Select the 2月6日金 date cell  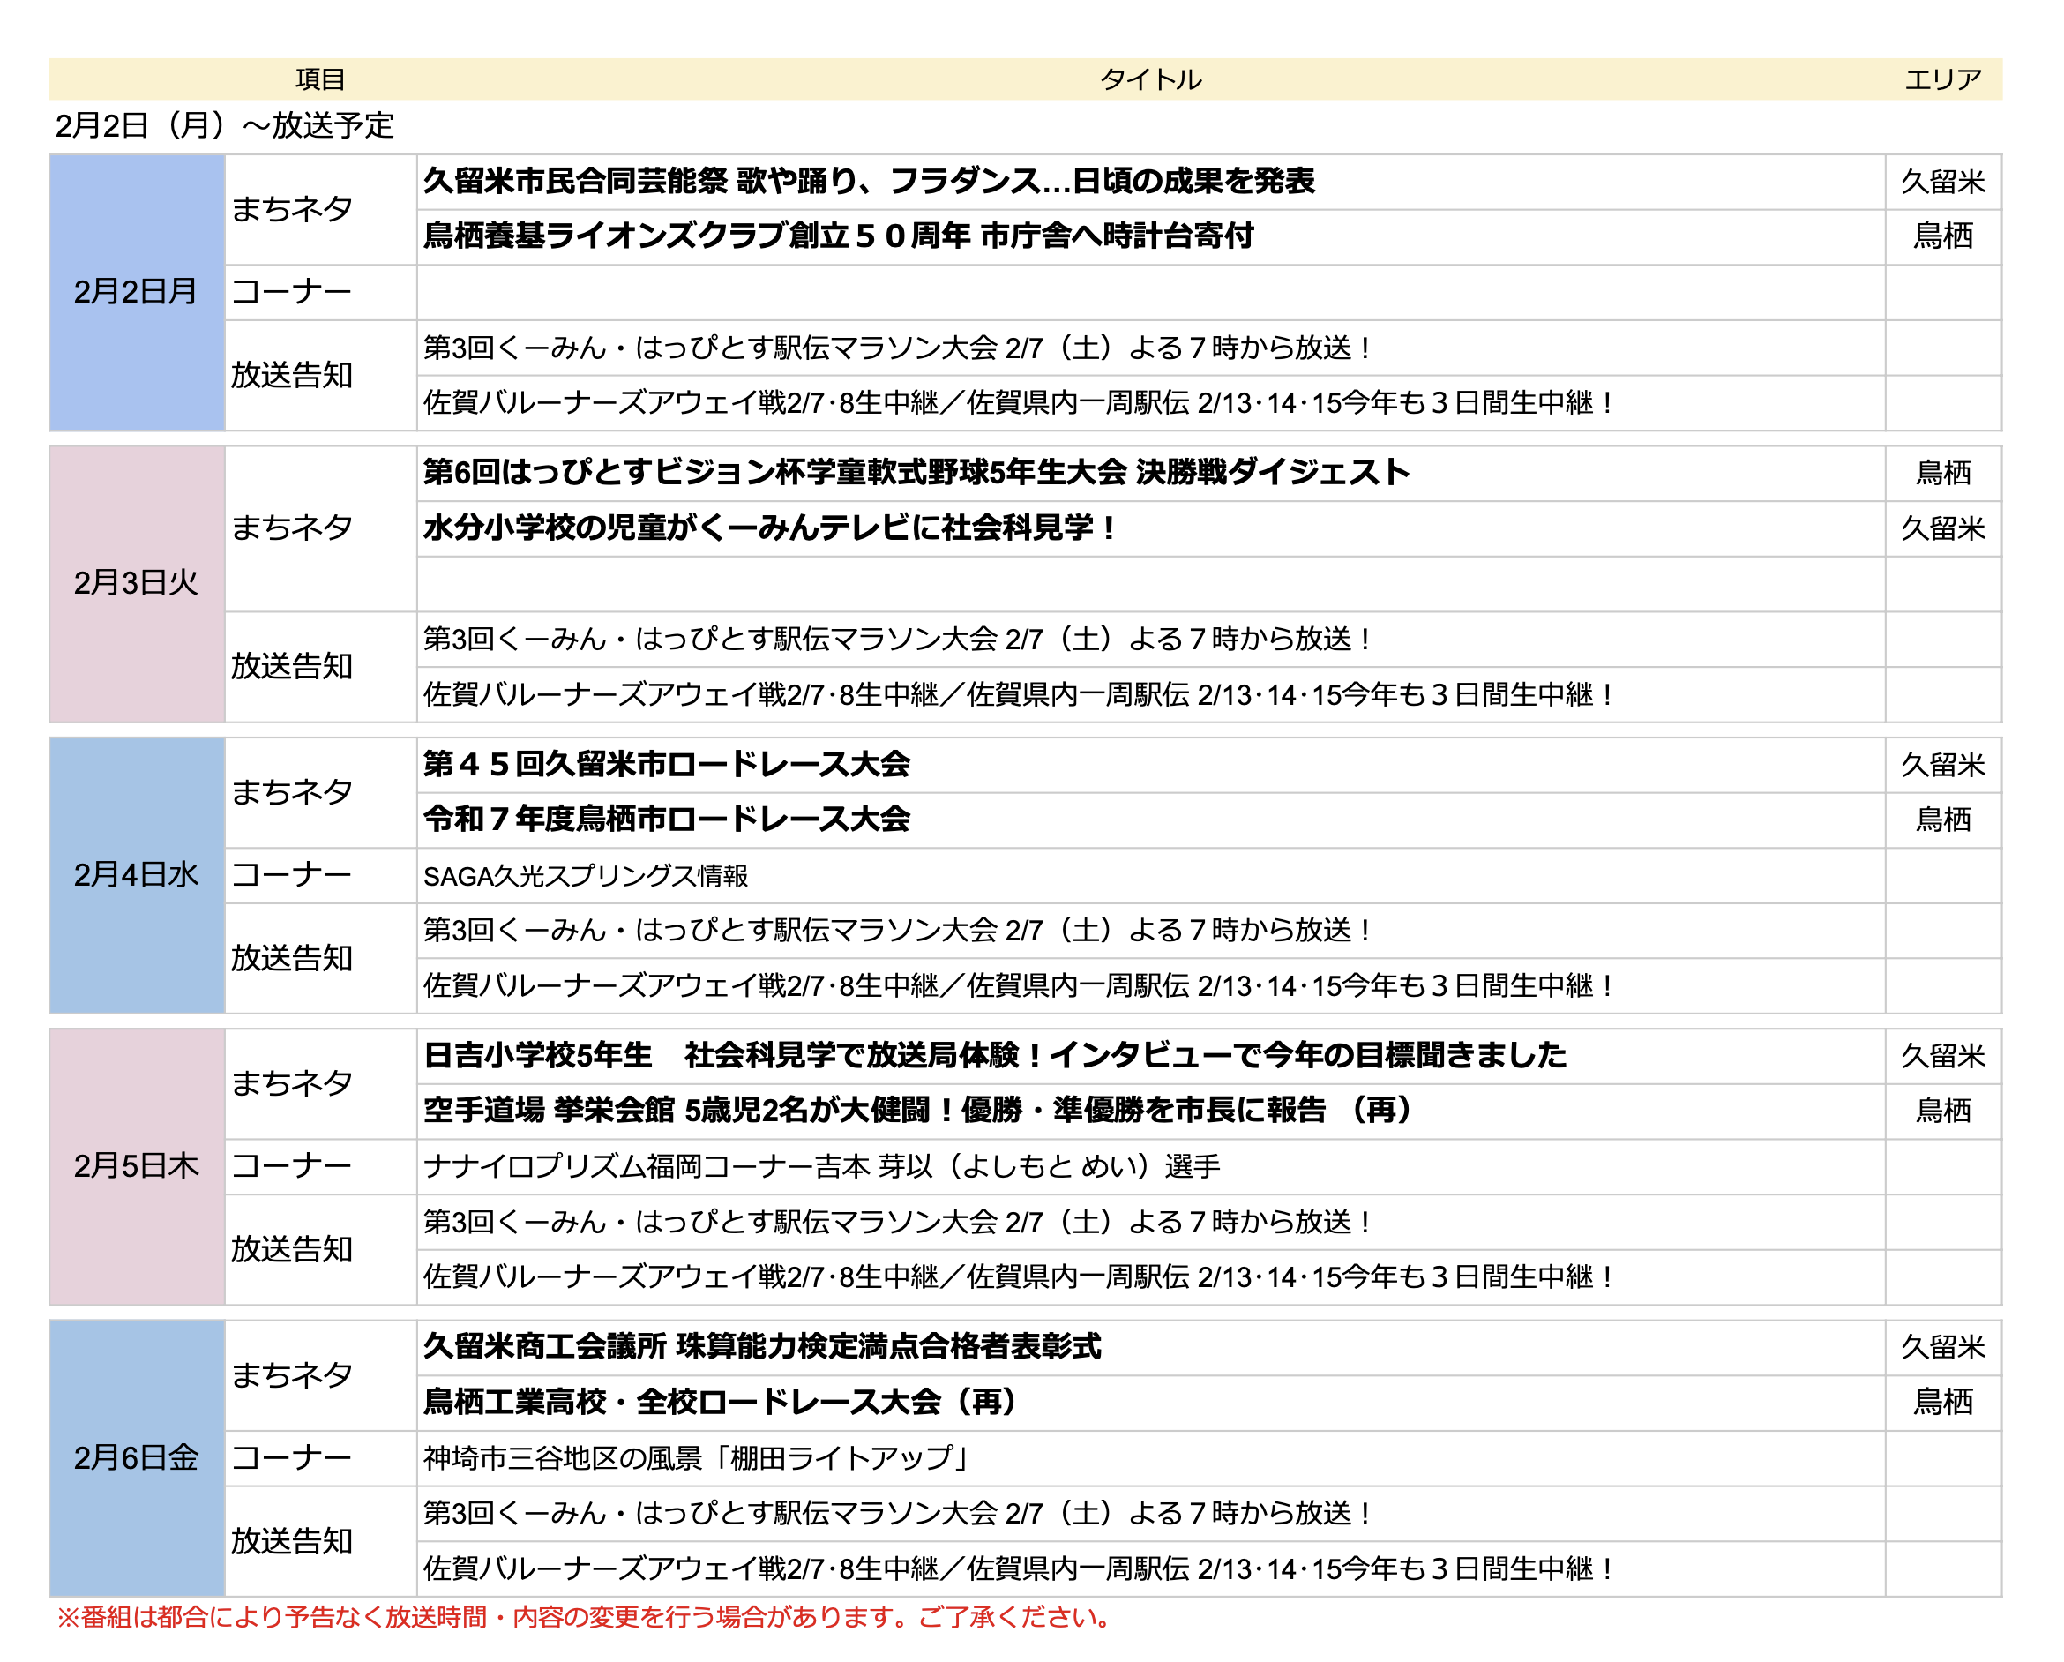136,1458
